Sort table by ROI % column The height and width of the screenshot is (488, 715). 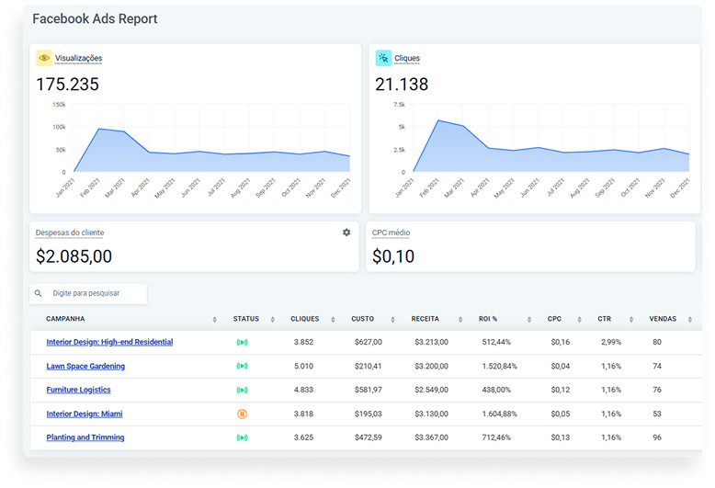pos(528,320)
